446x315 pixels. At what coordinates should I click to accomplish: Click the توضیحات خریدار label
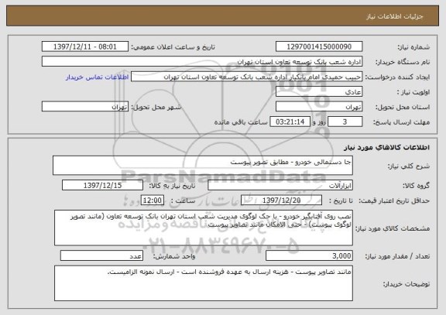click(x=407, y=284)
